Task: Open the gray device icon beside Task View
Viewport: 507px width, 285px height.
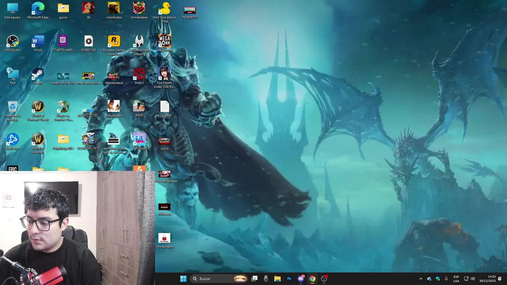Action: click(x=266, y=279)
